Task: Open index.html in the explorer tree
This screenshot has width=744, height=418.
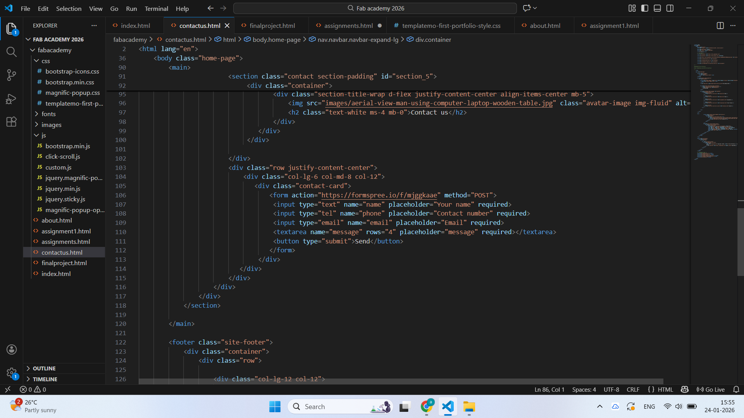Action: click(x=56, y=274)
